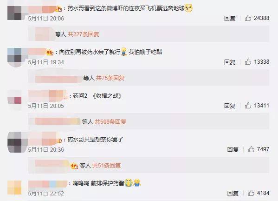This screenshot has width=278, height=201.
Task: Open avatar of the 5月11日 22:52 commenter
Action: pyautogui.click(x=14, y=188)
